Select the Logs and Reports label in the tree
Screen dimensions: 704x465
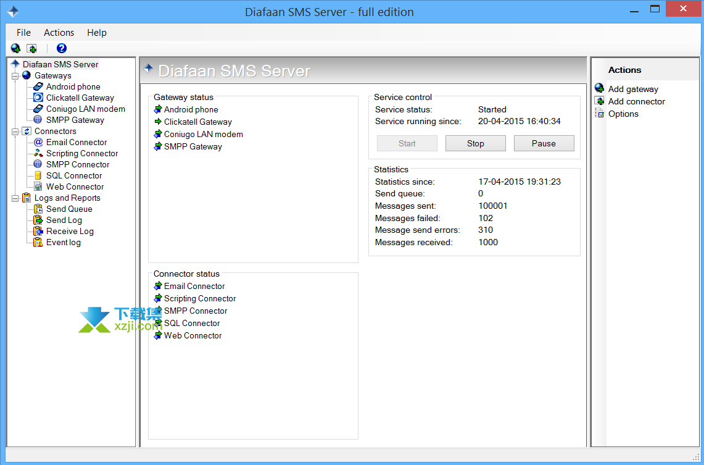(67, 198)
